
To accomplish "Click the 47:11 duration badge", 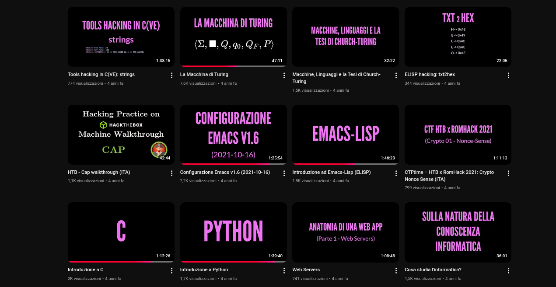I will pos(277,61).
